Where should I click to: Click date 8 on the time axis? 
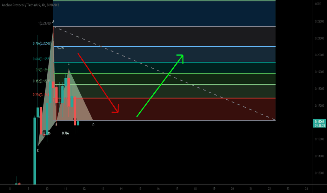pyautogui.click(x=10, y=189)
